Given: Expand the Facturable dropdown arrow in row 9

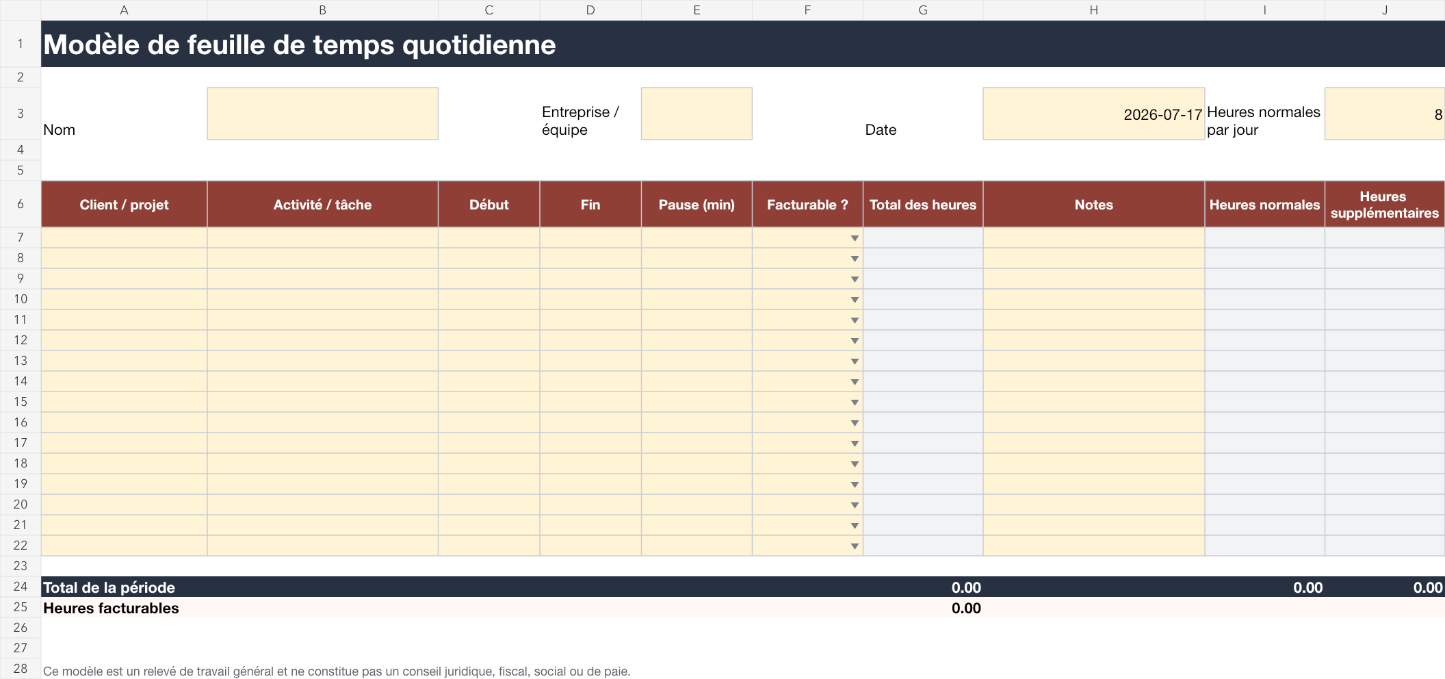Looking at the screenshot, I should click(x=855, y=279).
